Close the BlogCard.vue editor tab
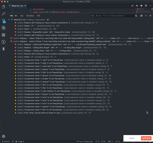Viewport: 153px width, 143px height. click(25, 6)
